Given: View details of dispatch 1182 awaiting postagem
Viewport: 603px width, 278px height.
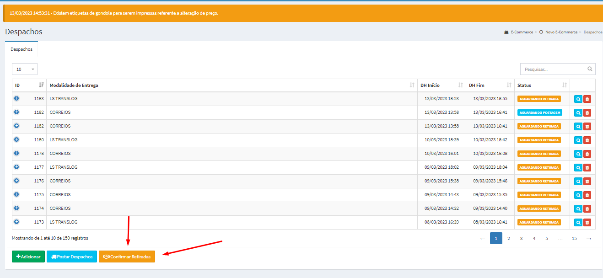Looking at the screenshot, I should (x=578, y=113).
